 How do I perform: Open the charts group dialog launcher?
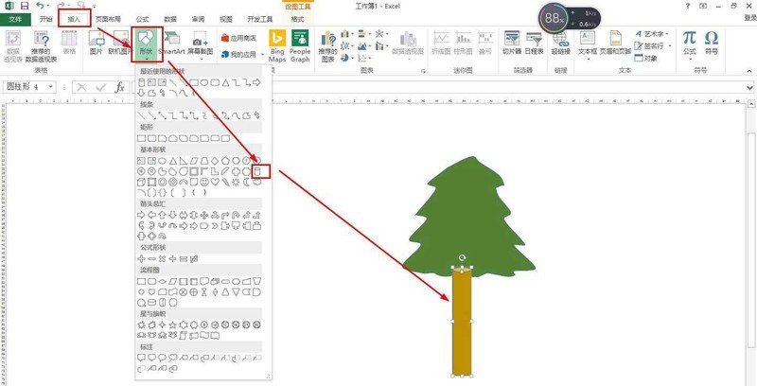pyautogui.click(x=423, y=71)
